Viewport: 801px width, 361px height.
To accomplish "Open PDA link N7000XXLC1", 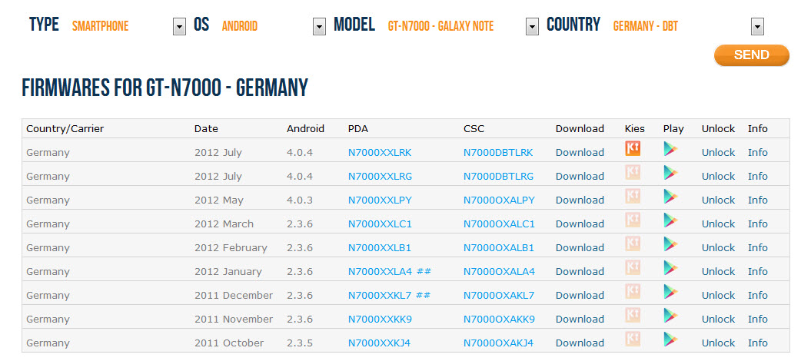I will 380,224.
